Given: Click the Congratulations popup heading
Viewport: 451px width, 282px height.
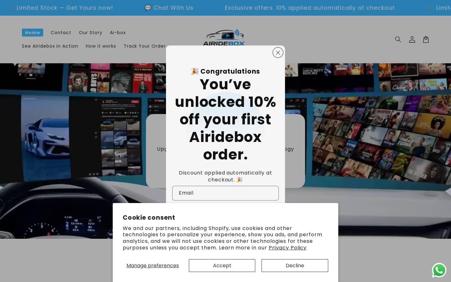Looking at the screenshot, I should 225,71.
